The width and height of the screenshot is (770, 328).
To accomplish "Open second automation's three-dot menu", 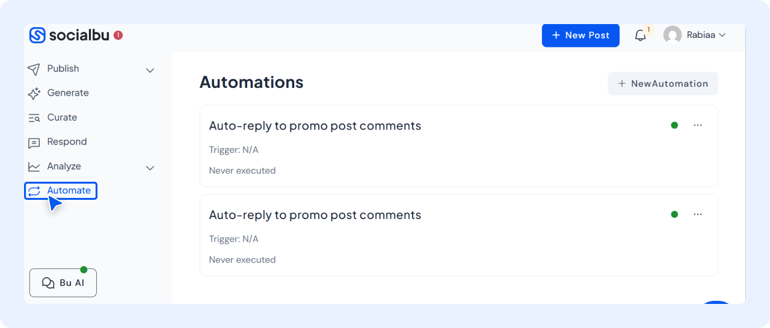I will click(x=698, y=214).
